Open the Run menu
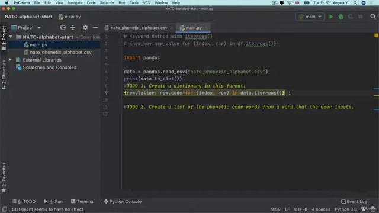 pos(122,3)
